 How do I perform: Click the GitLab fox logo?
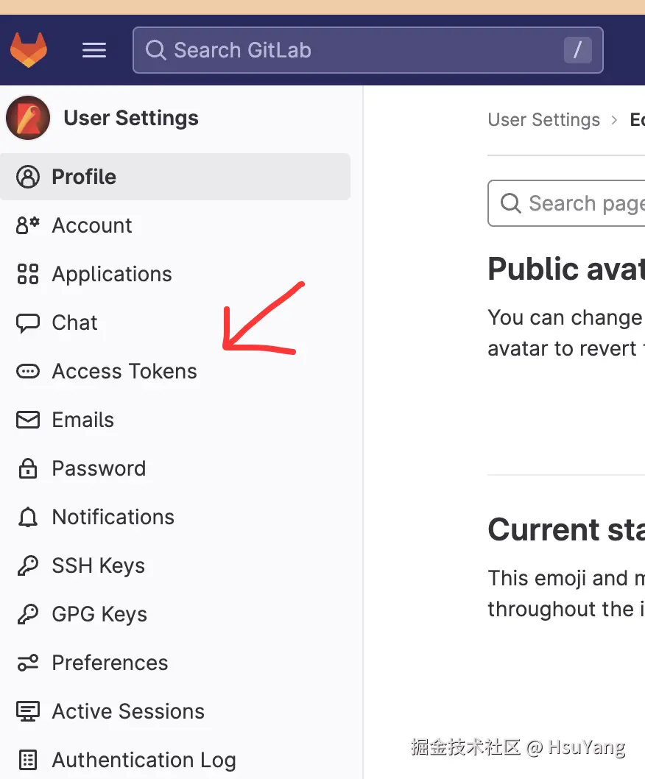pyautogui.click(x=29, y=50)
